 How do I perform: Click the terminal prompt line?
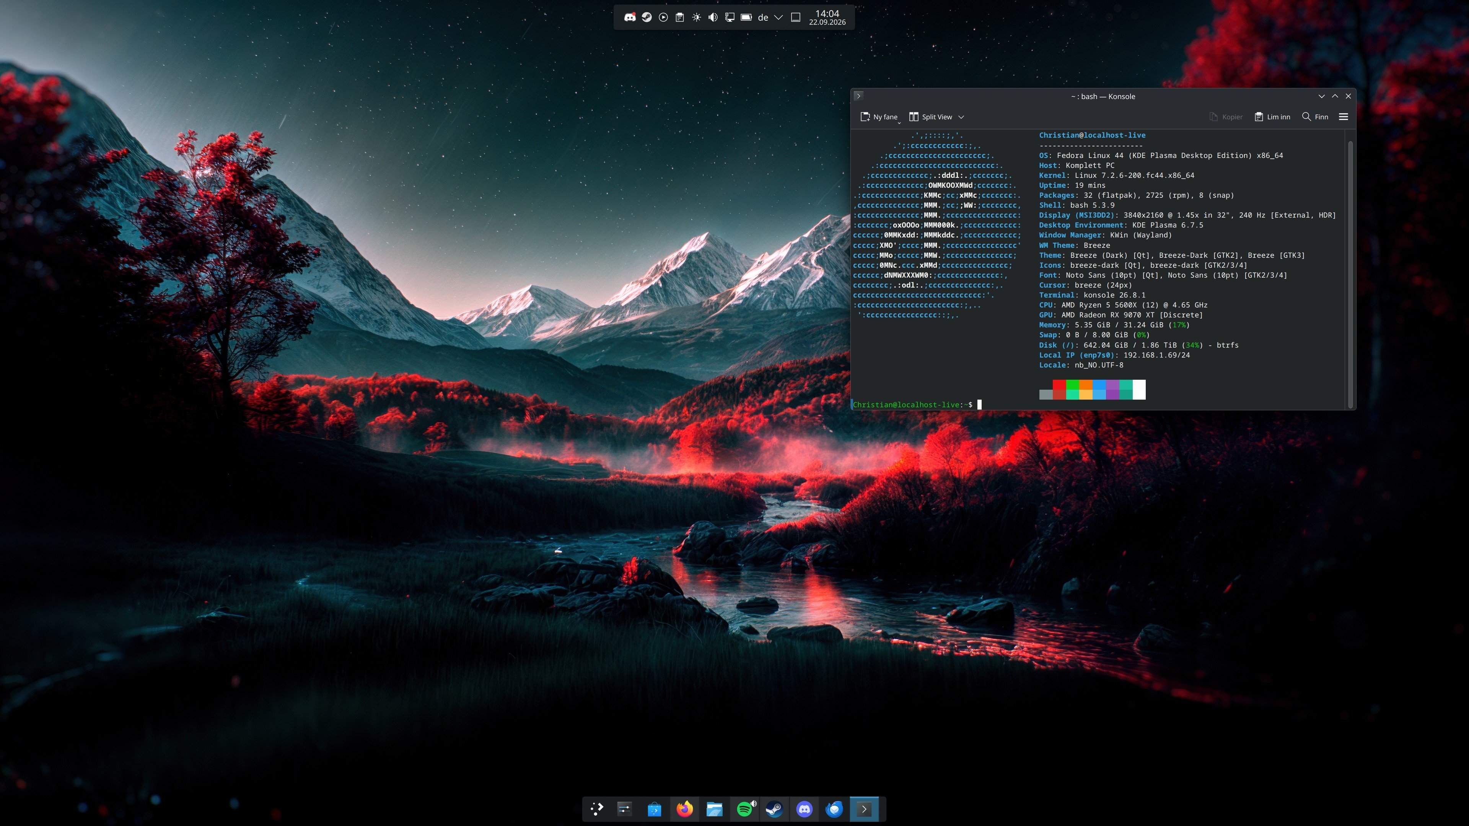point(917,405)
